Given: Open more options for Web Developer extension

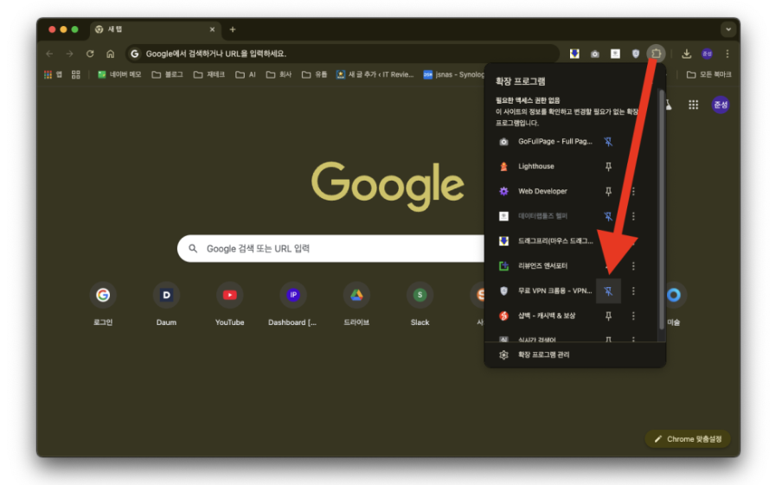Looking at the screenshot, I should [x=633, y=192].
